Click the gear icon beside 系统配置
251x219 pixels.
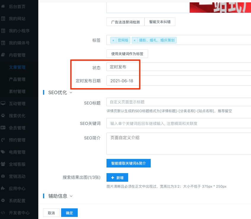pos(3,201)
